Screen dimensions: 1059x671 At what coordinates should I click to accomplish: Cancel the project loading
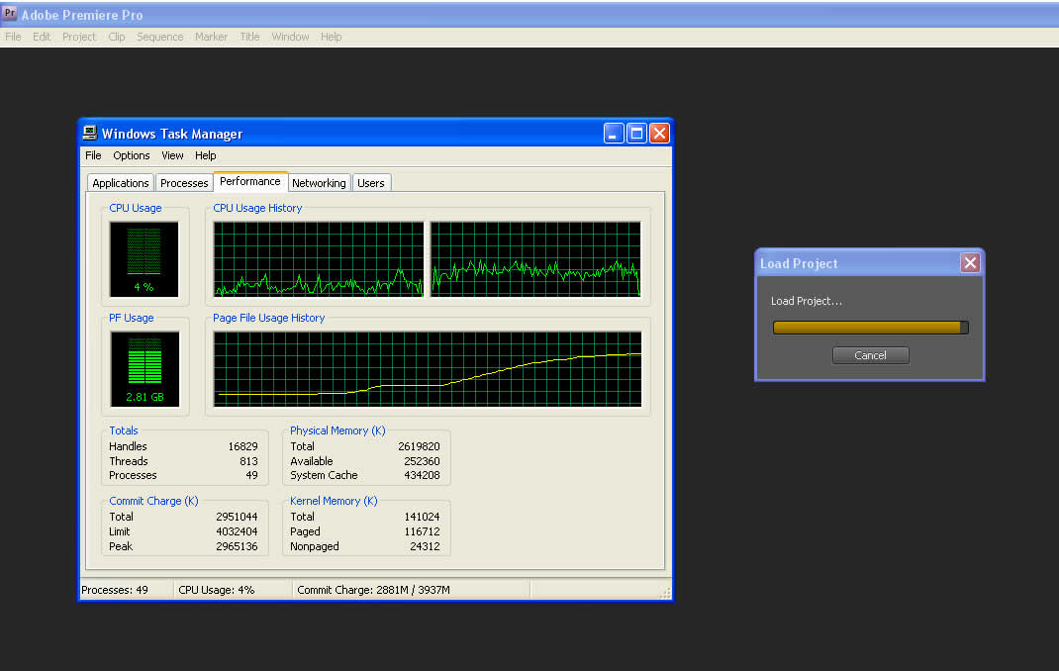coord(870,355)
